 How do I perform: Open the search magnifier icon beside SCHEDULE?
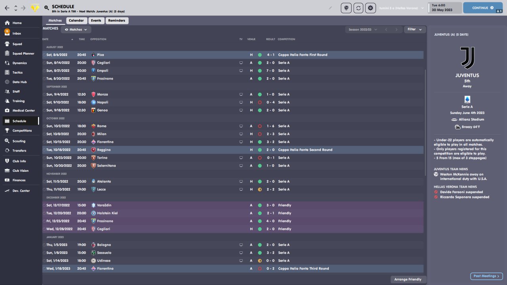pos(47,8)
